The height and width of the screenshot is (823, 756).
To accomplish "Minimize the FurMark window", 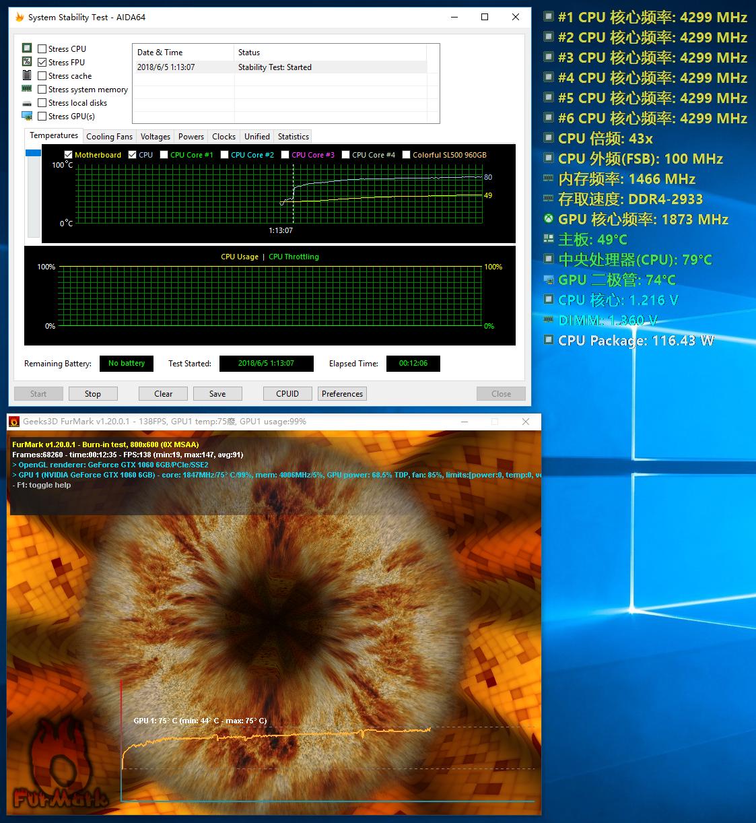I will pos(465,422).
